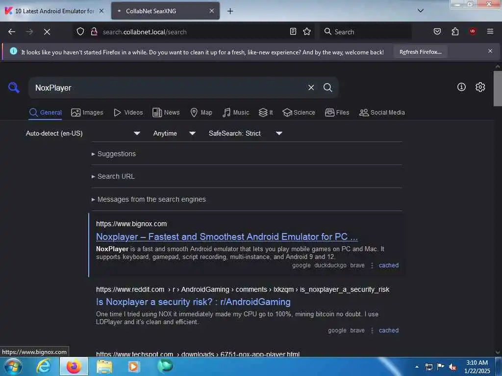This screenshot has height=376, width=502.
Task: Open the Auto-detect (en-US) language dropdown
Action: tap(83, 133)
